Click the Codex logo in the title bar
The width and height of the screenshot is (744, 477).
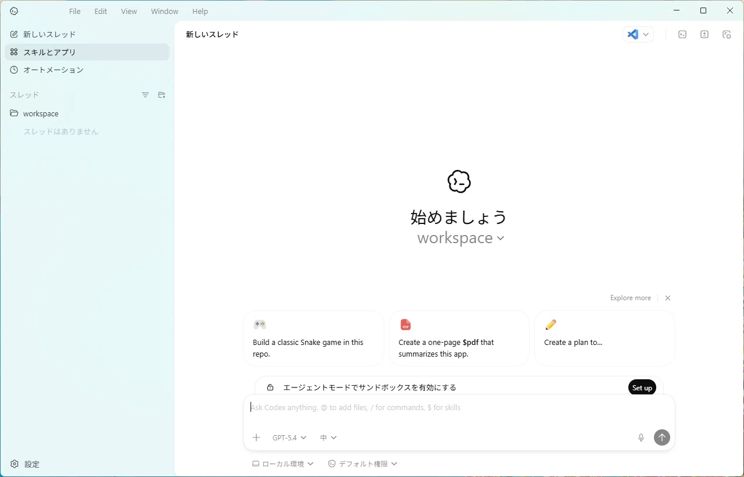point(14,11)
